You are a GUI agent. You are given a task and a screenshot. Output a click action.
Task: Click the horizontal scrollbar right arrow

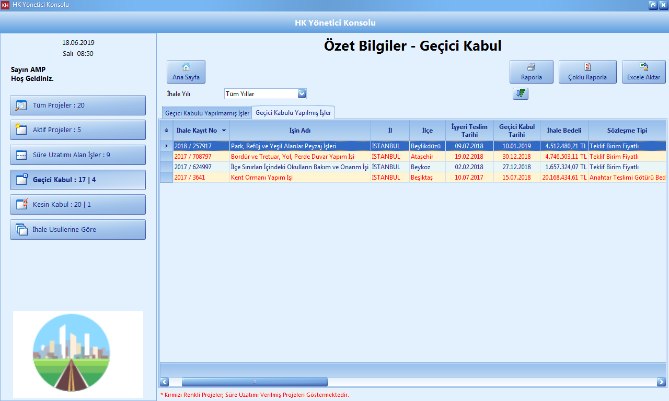click(x=662, y=382)
